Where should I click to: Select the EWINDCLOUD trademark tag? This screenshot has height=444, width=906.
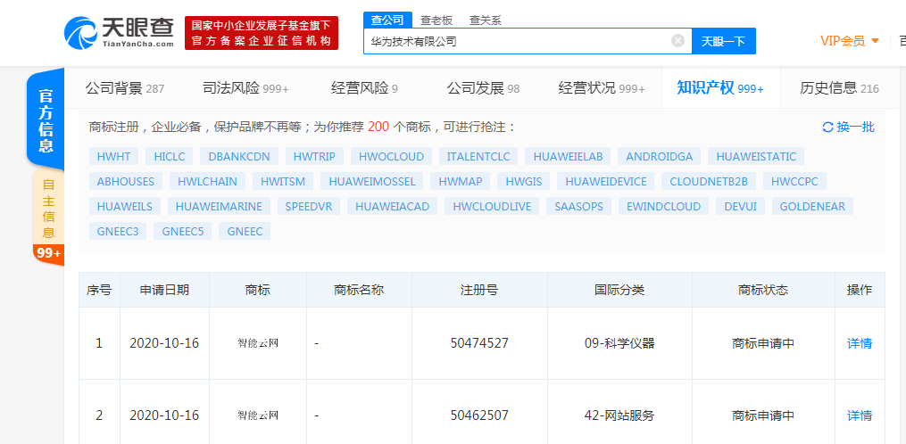coord(664,206)
